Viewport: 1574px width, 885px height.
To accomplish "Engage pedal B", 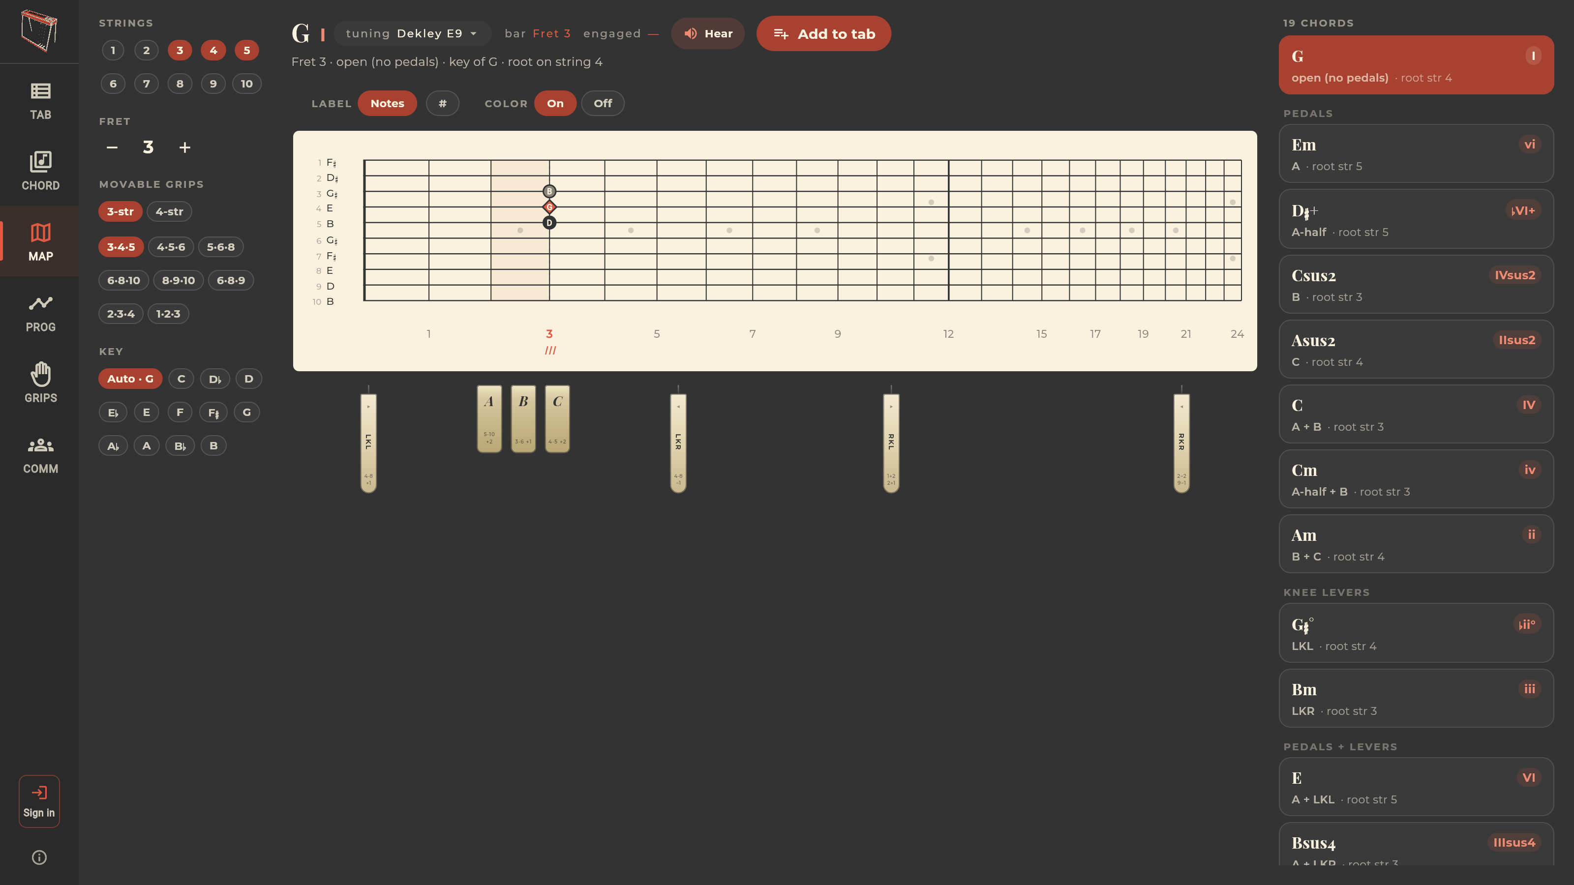I will pos(524,419).
